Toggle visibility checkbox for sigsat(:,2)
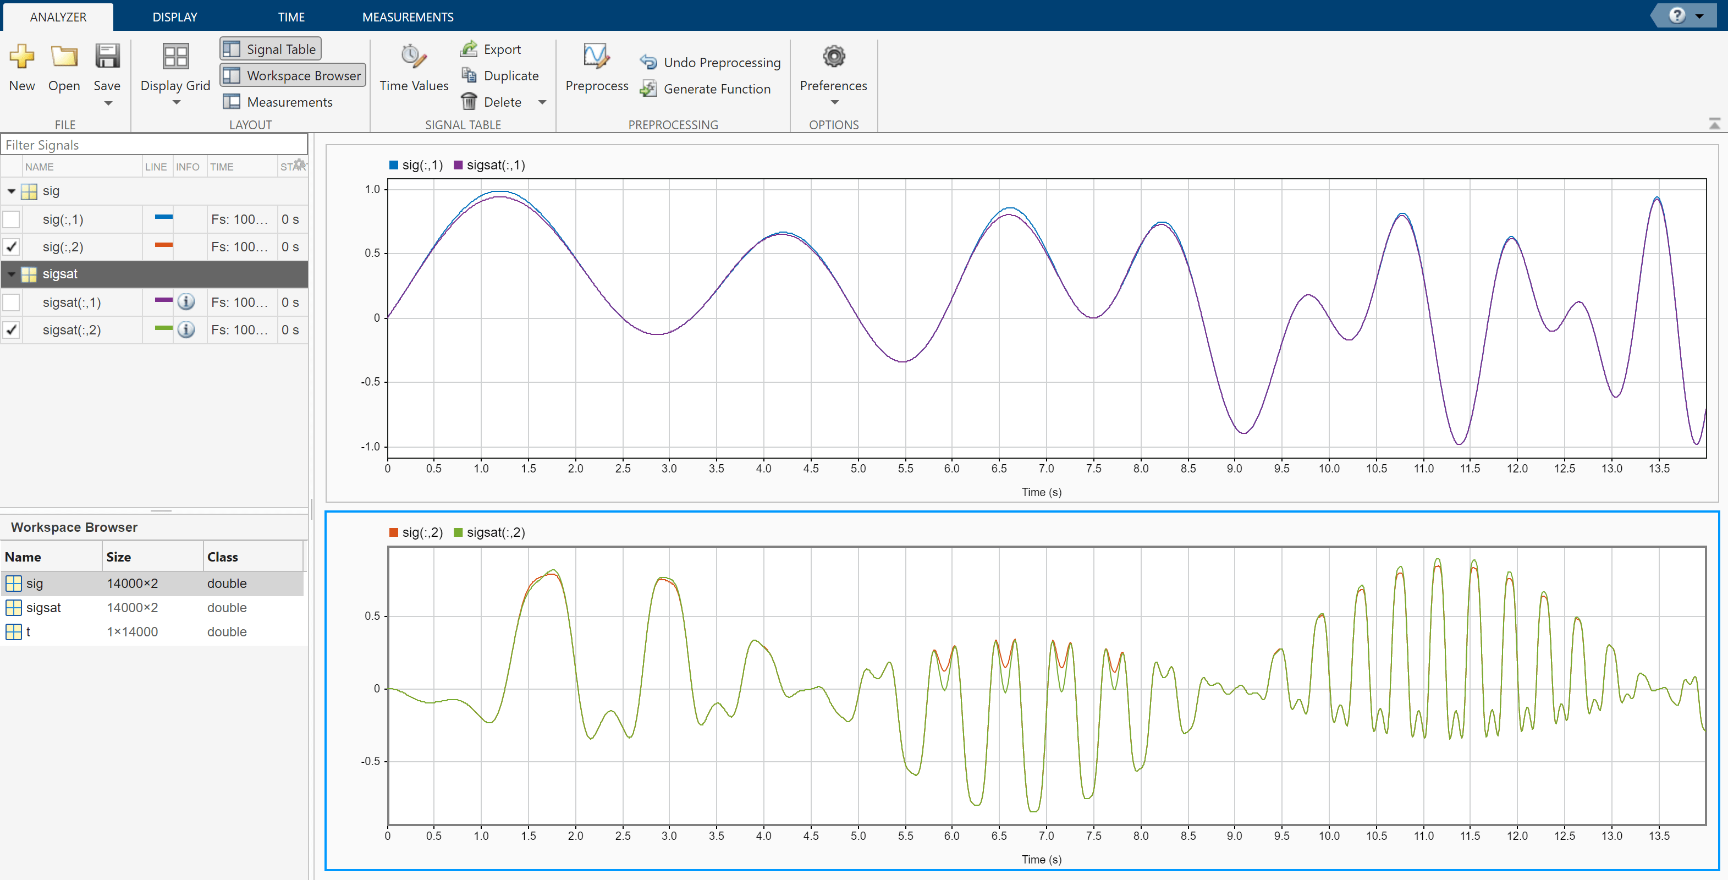 [x=12, y=330]
